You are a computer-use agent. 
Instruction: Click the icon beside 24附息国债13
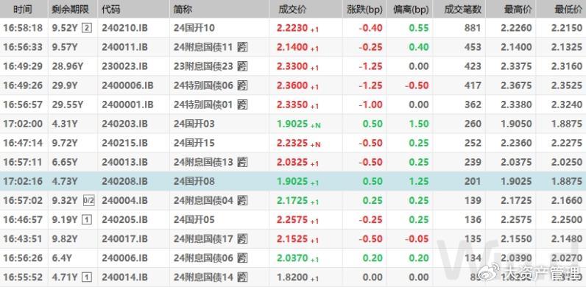tap(242, 162)
